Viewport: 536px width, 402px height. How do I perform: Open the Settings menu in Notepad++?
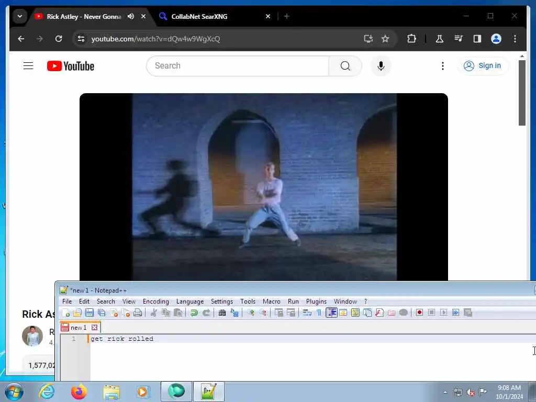[x=222, y=301]
